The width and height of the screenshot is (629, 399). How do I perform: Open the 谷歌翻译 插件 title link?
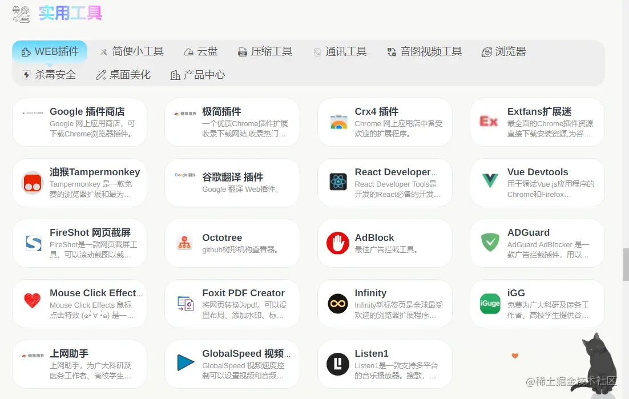pos(233,177)
